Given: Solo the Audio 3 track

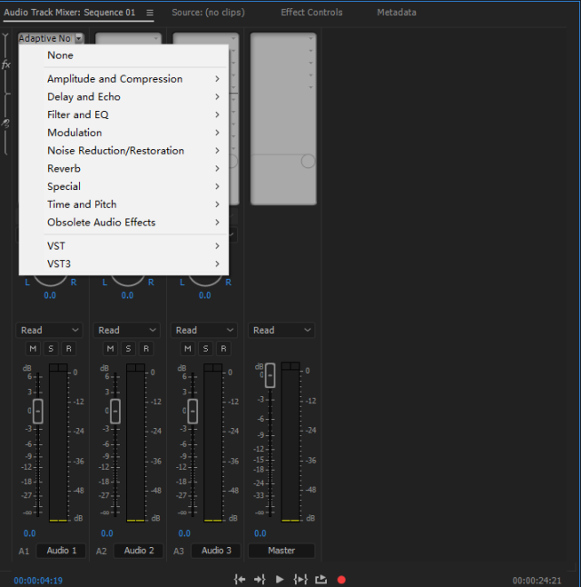Looking at the screenshot, I should point(206,349).
